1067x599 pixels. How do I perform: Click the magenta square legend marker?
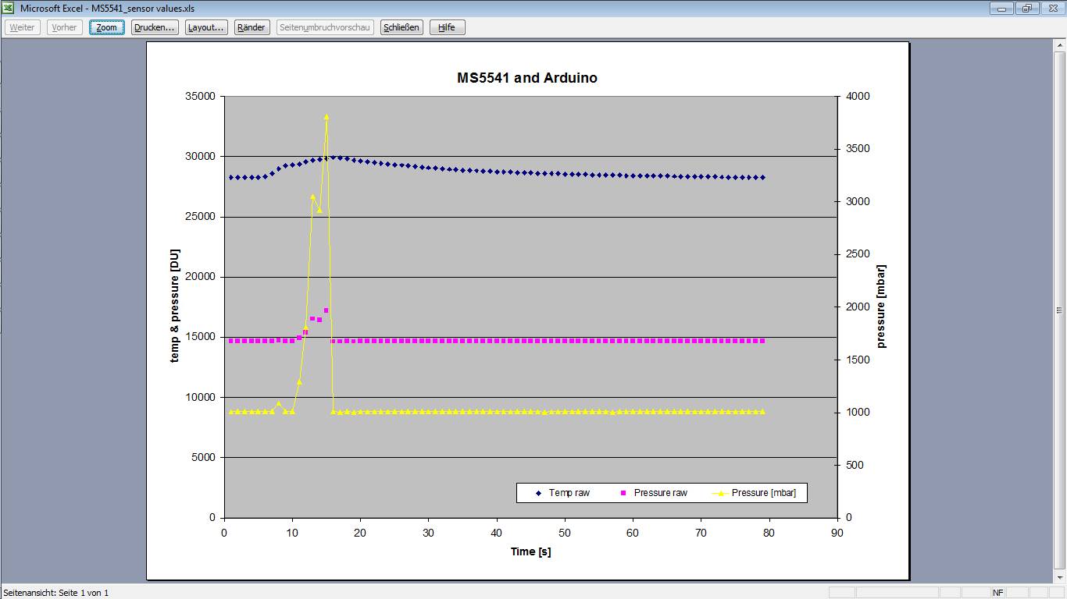[623, 493]
